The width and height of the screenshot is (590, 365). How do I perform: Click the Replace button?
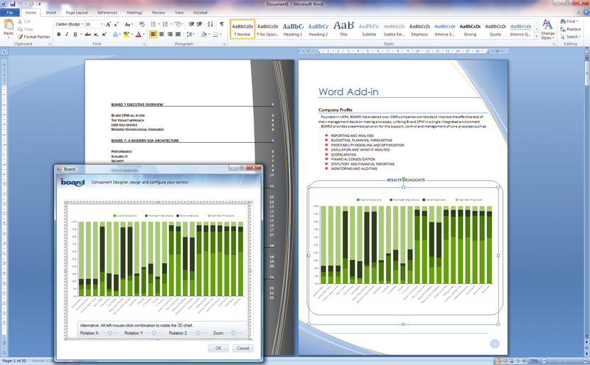570,29
